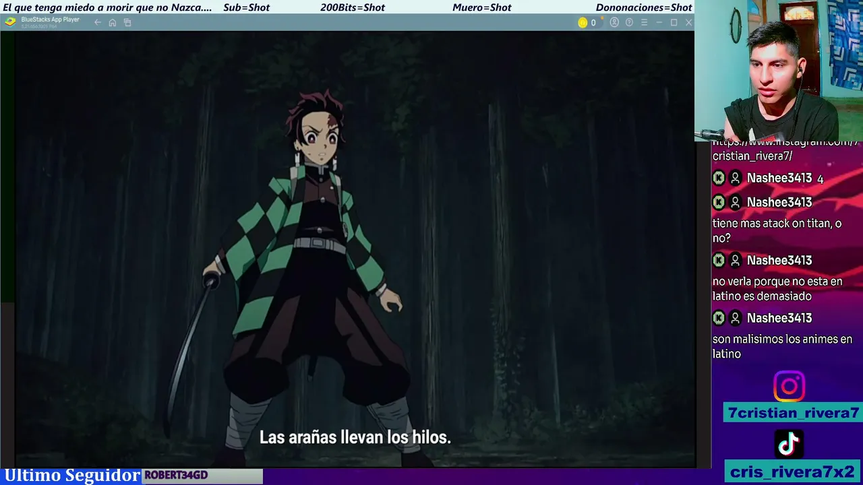Click the Instagram logo icon
Screen dimensions: 863x485
(789, 387)
